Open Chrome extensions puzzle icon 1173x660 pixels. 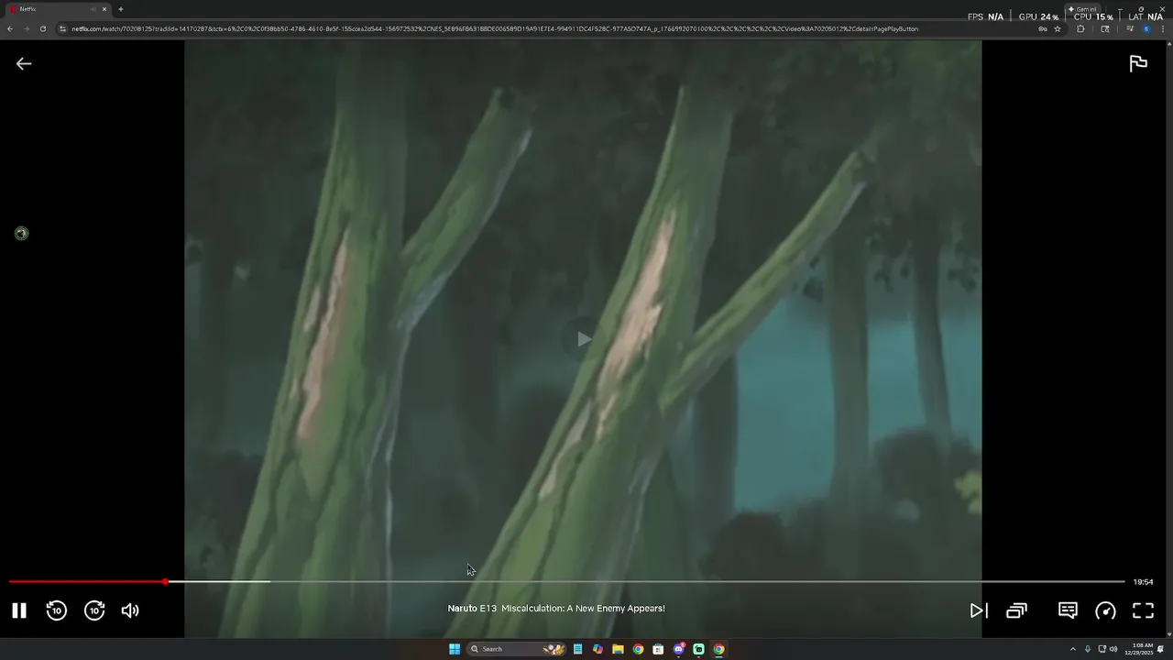tap(1080, 28)
